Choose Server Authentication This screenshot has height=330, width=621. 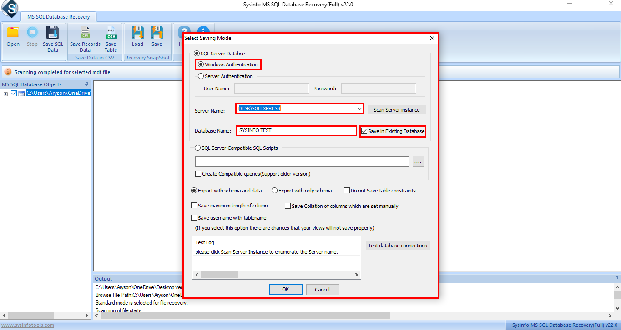201,76
